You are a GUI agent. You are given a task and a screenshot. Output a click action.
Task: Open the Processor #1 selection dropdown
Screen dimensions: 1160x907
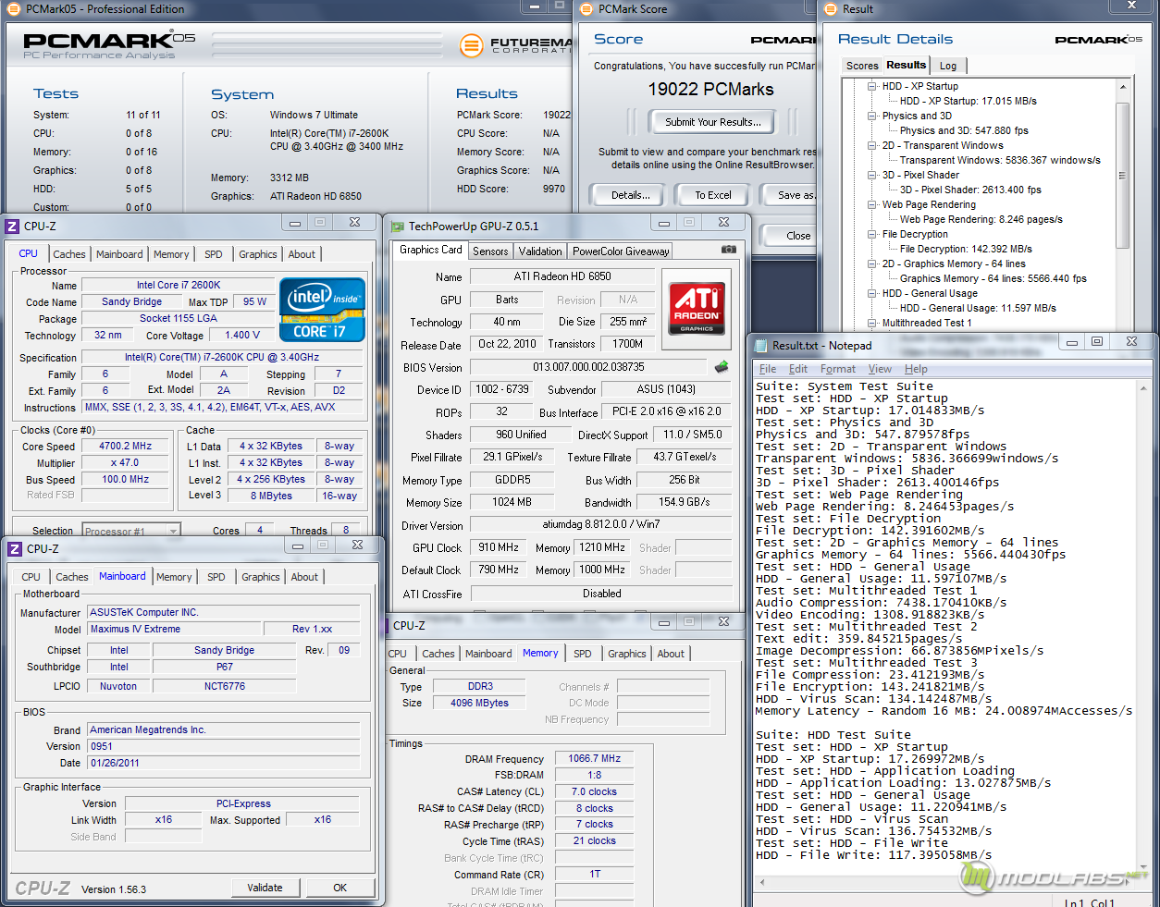pyautogui.click(x=173, y=531)
